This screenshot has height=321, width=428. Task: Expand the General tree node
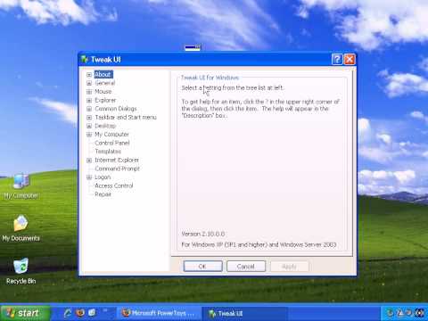pyautogui.click(x=89, y=83)
